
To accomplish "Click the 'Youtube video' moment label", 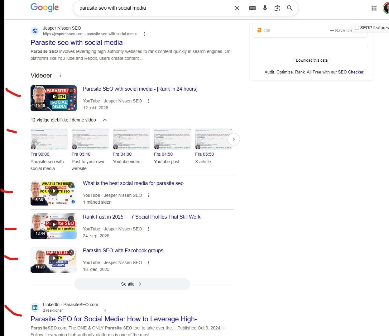I will point(127,162).
